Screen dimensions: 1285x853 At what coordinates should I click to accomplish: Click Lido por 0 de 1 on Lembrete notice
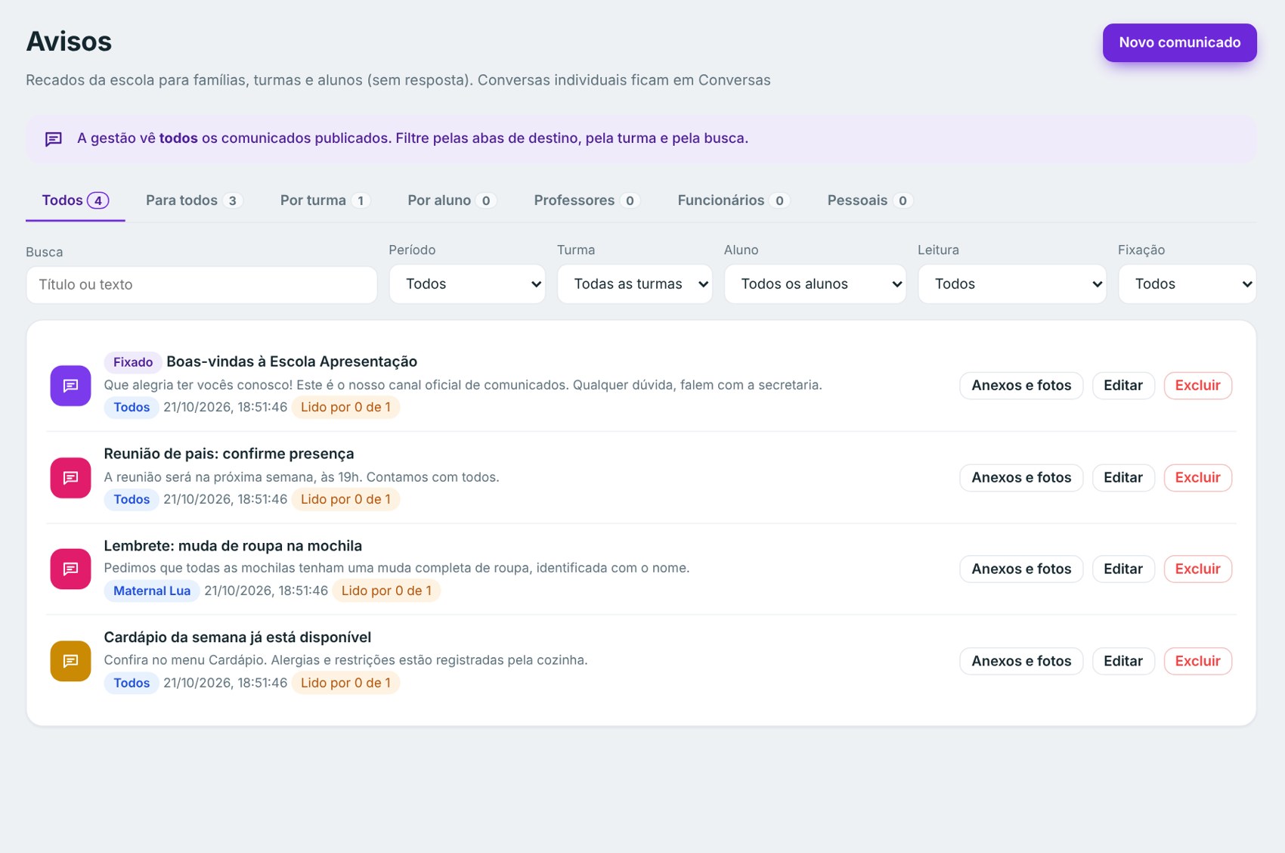(x=386, y=591)
